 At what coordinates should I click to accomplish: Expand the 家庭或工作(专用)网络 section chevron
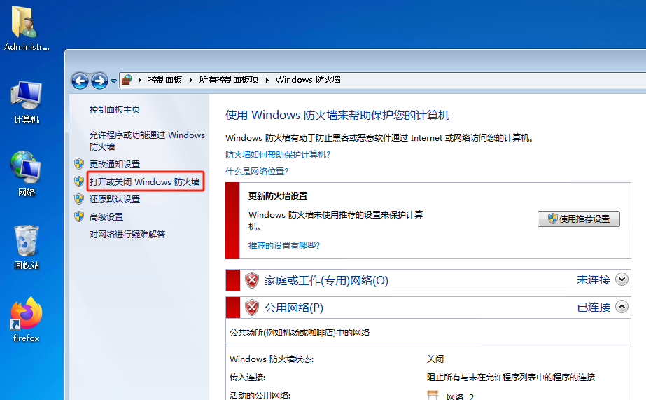click(622, 280)
